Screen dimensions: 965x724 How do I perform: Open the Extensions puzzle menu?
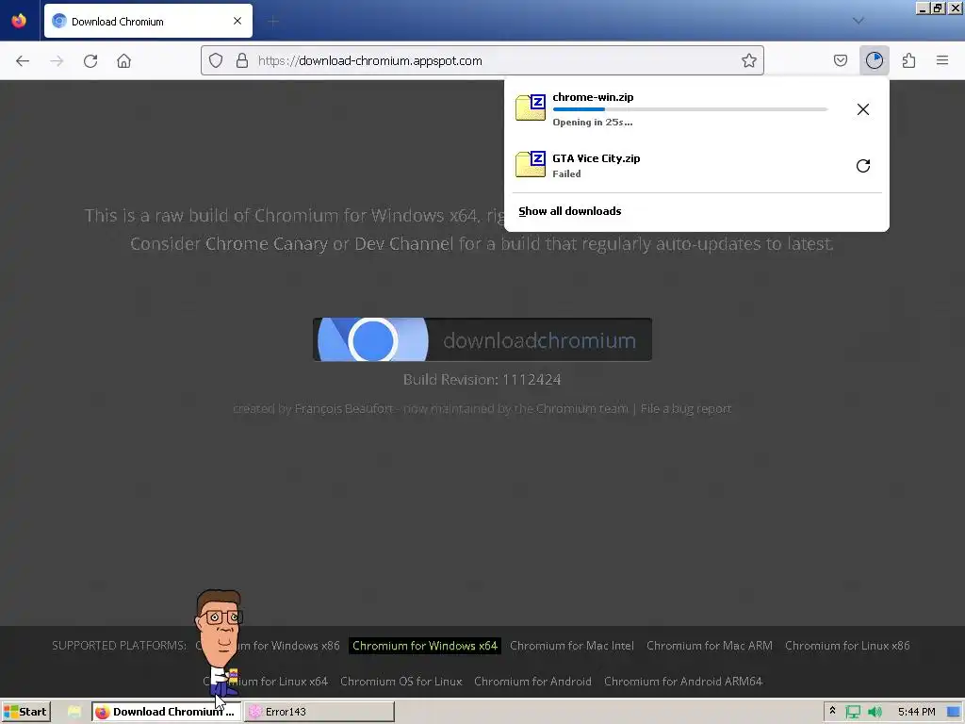tap(909, 60)
